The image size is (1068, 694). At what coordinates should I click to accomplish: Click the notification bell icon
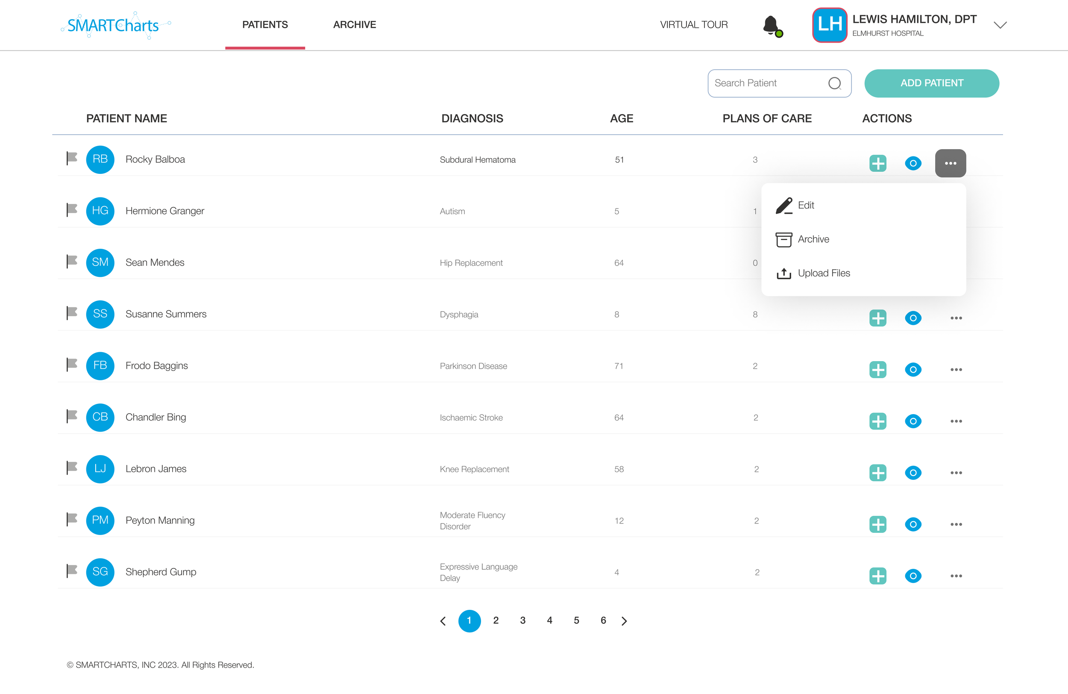point(771,25)
